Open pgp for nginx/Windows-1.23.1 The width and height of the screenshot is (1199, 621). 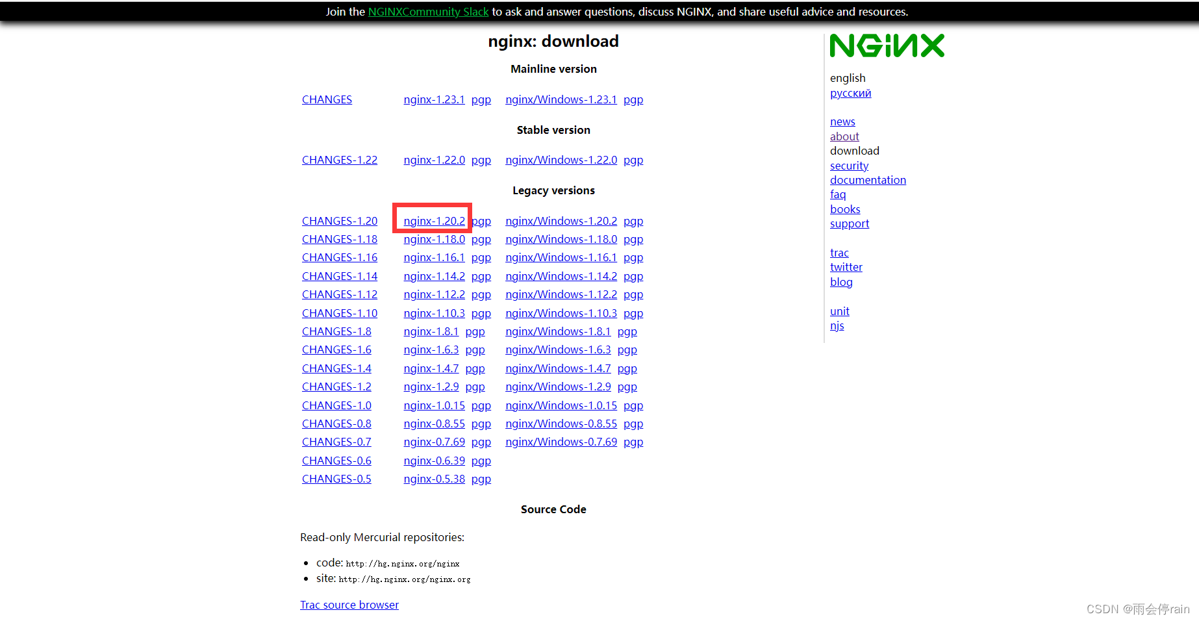click(x=633, y=99)
